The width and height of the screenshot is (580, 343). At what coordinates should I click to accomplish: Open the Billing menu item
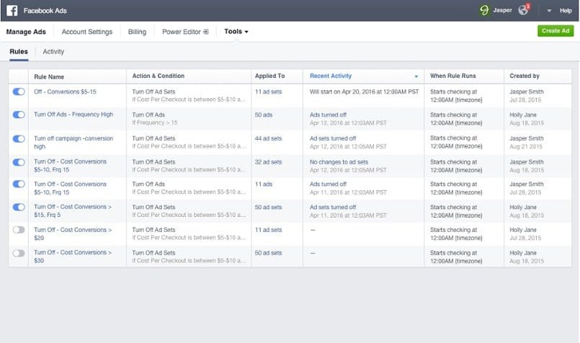coord(137,32)
